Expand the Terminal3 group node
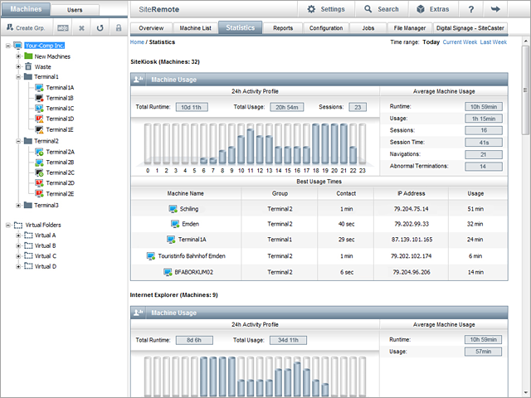Viewport: 531px width, 398px height. (x=18, y=205)
